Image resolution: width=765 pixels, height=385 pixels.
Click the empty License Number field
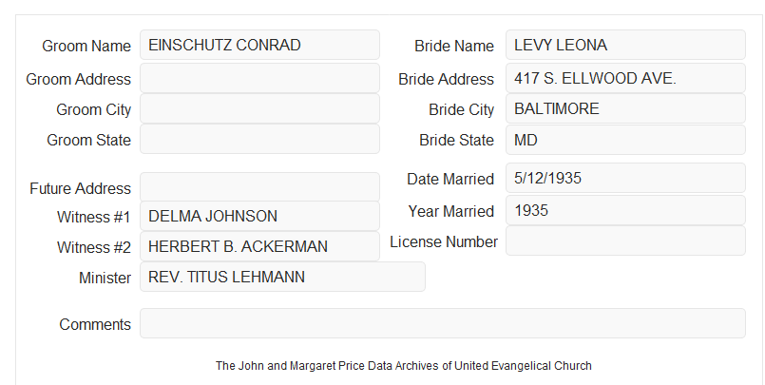[625, 241]
